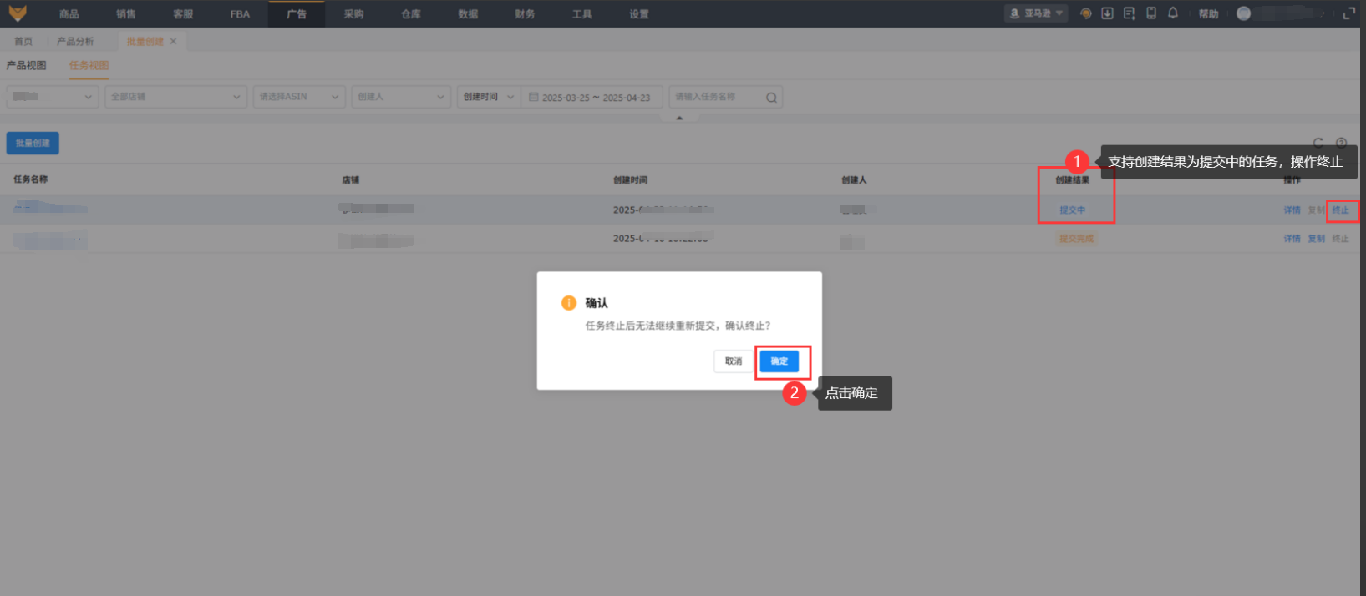This screenshot has height=596, width=1366.
Task: Click the 店铺 column header
Action: click(350, 179)
